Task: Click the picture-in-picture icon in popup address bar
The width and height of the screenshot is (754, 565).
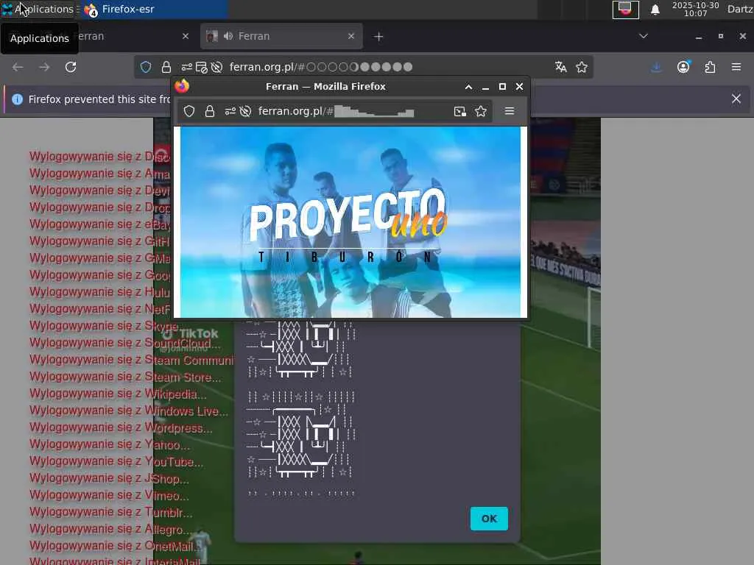Action: (x=460, y=112)
